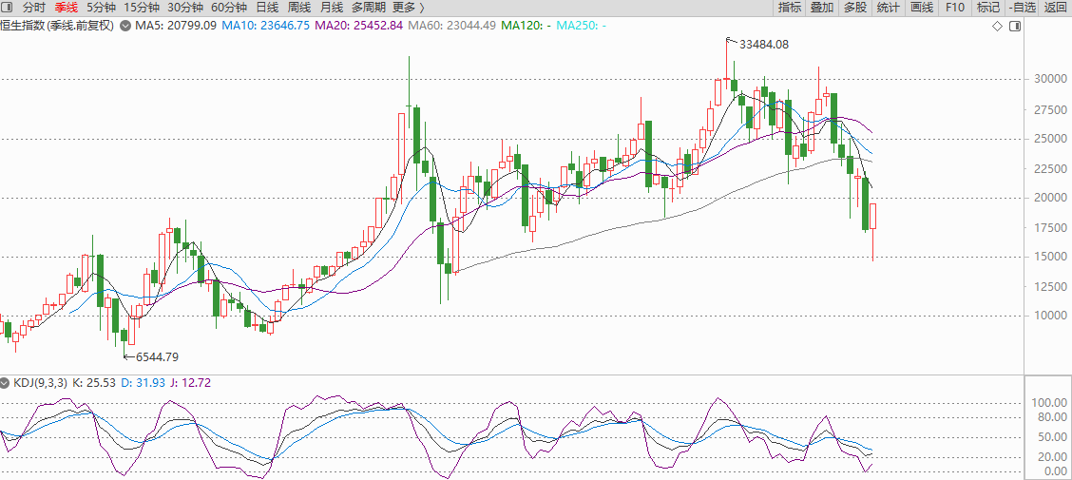Click the J: 12.72 value
This screenshot has height=480, width=1072.
191,384
